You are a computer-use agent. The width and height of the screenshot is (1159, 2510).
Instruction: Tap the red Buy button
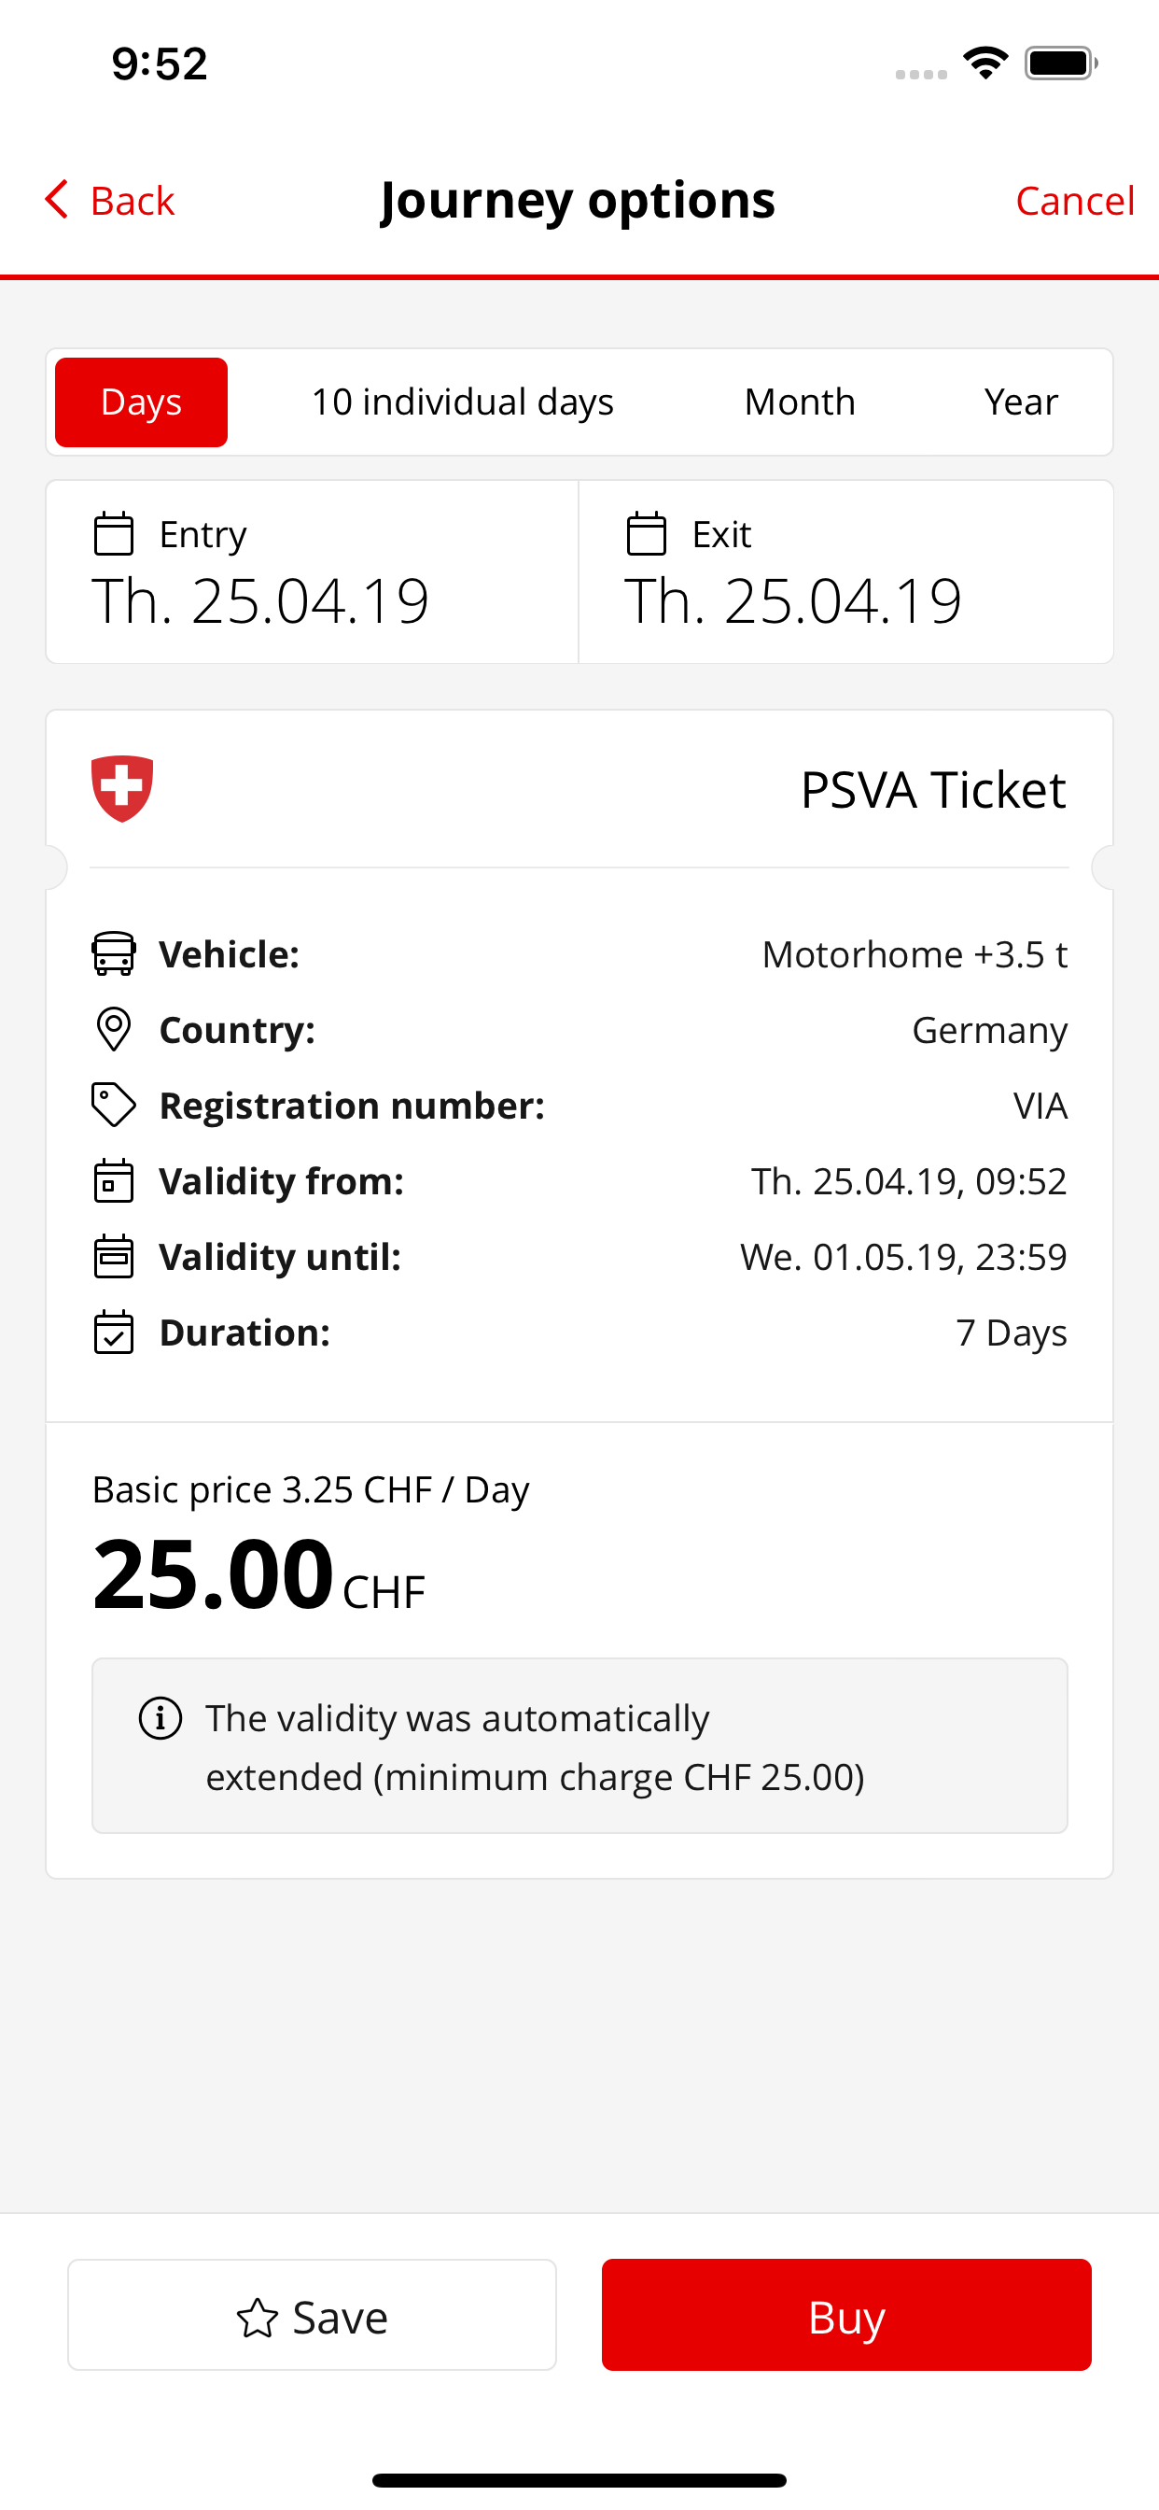click(846, 2315)
